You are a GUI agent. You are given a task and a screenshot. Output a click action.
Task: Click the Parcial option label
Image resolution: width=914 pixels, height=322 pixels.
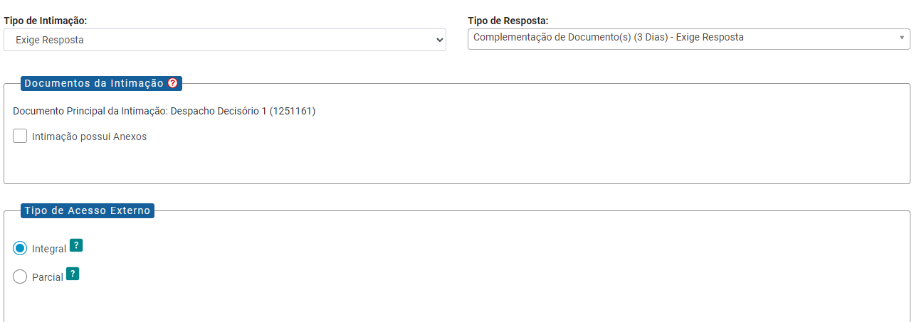coord(48,278)
